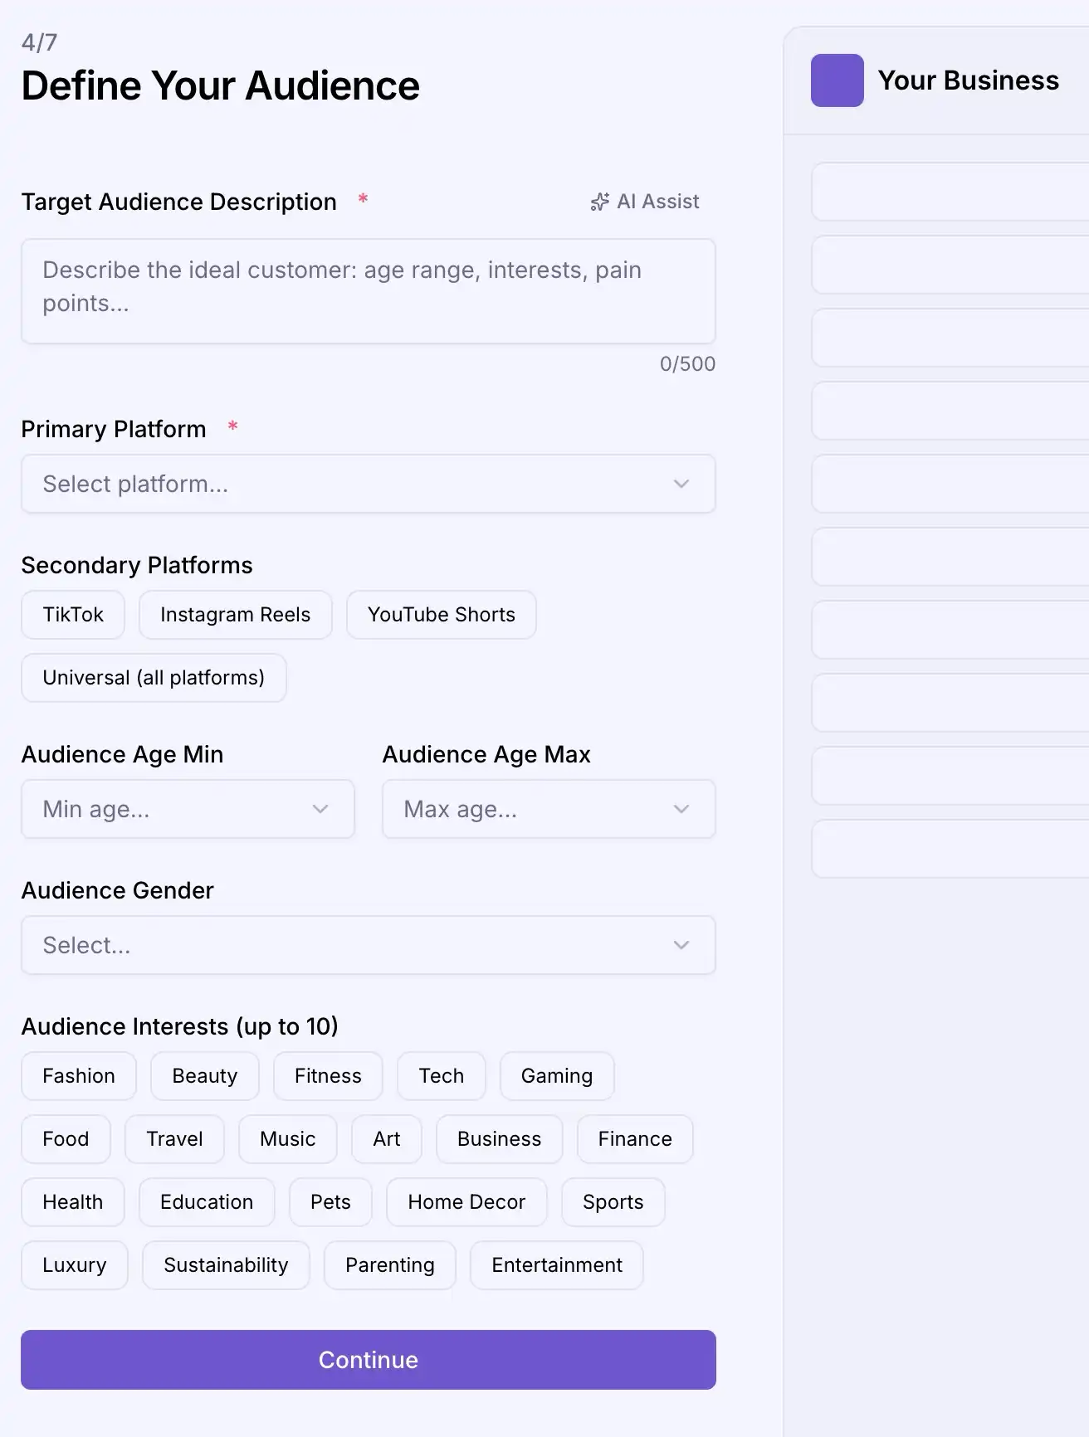1089x1437 pixels.
Task: Focus the Target Audience Description text area
Action: coord(369,291)
